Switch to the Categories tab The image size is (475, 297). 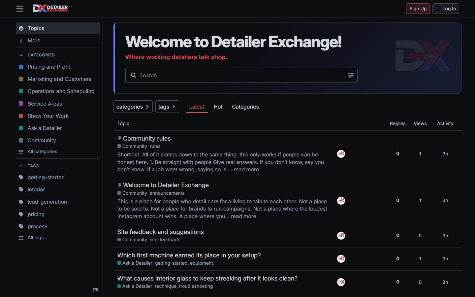(245, 107)
